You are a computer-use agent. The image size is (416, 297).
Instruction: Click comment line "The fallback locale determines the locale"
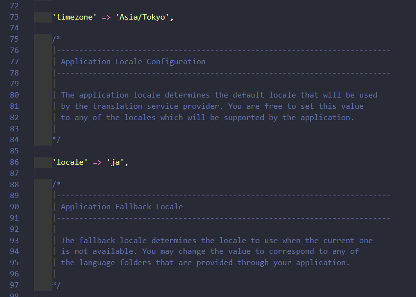pos(217,241)
